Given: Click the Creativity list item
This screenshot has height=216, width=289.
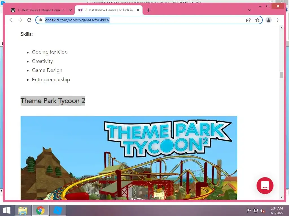Looking at the screenshot, I should tap(42, 61).
